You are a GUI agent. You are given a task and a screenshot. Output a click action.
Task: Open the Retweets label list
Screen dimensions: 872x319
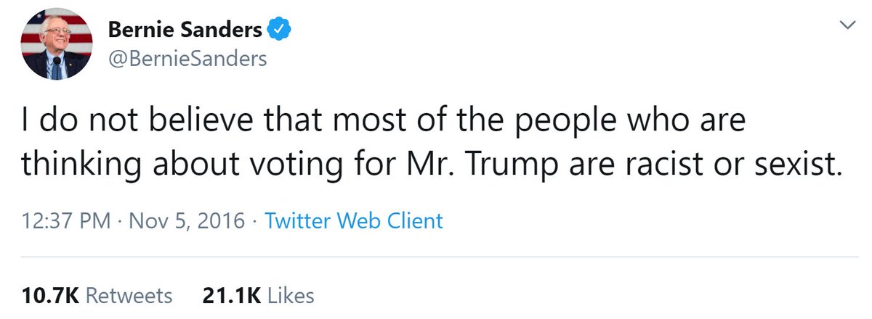[x=130, y=296]
